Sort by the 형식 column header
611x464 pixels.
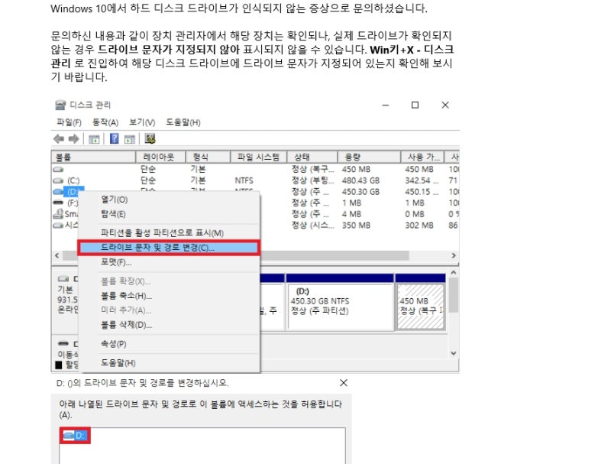click(208, 157)
